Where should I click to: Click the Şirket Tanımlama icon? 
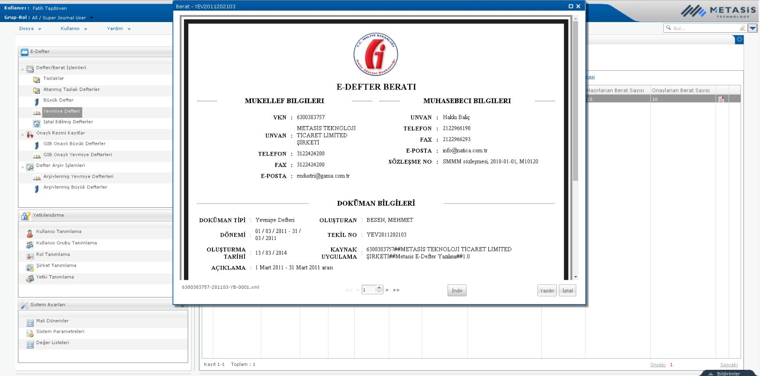click(x=30, y=267)
